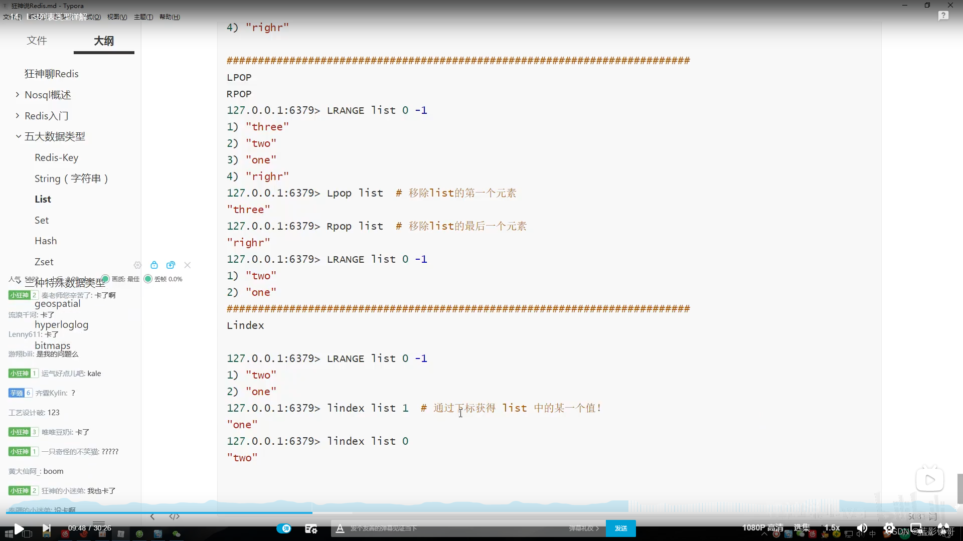
Task: Click the editor vertical scrollbar thumb
Action: click(959, 488)
